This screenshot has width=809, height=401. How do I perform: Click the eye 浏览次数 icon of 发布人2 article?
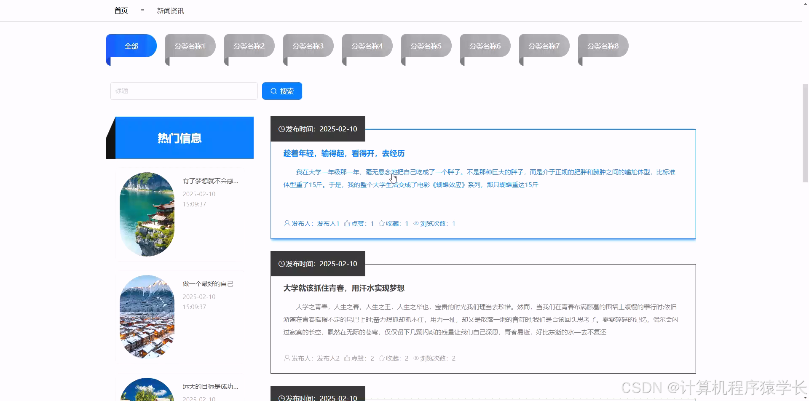[416, 358]
